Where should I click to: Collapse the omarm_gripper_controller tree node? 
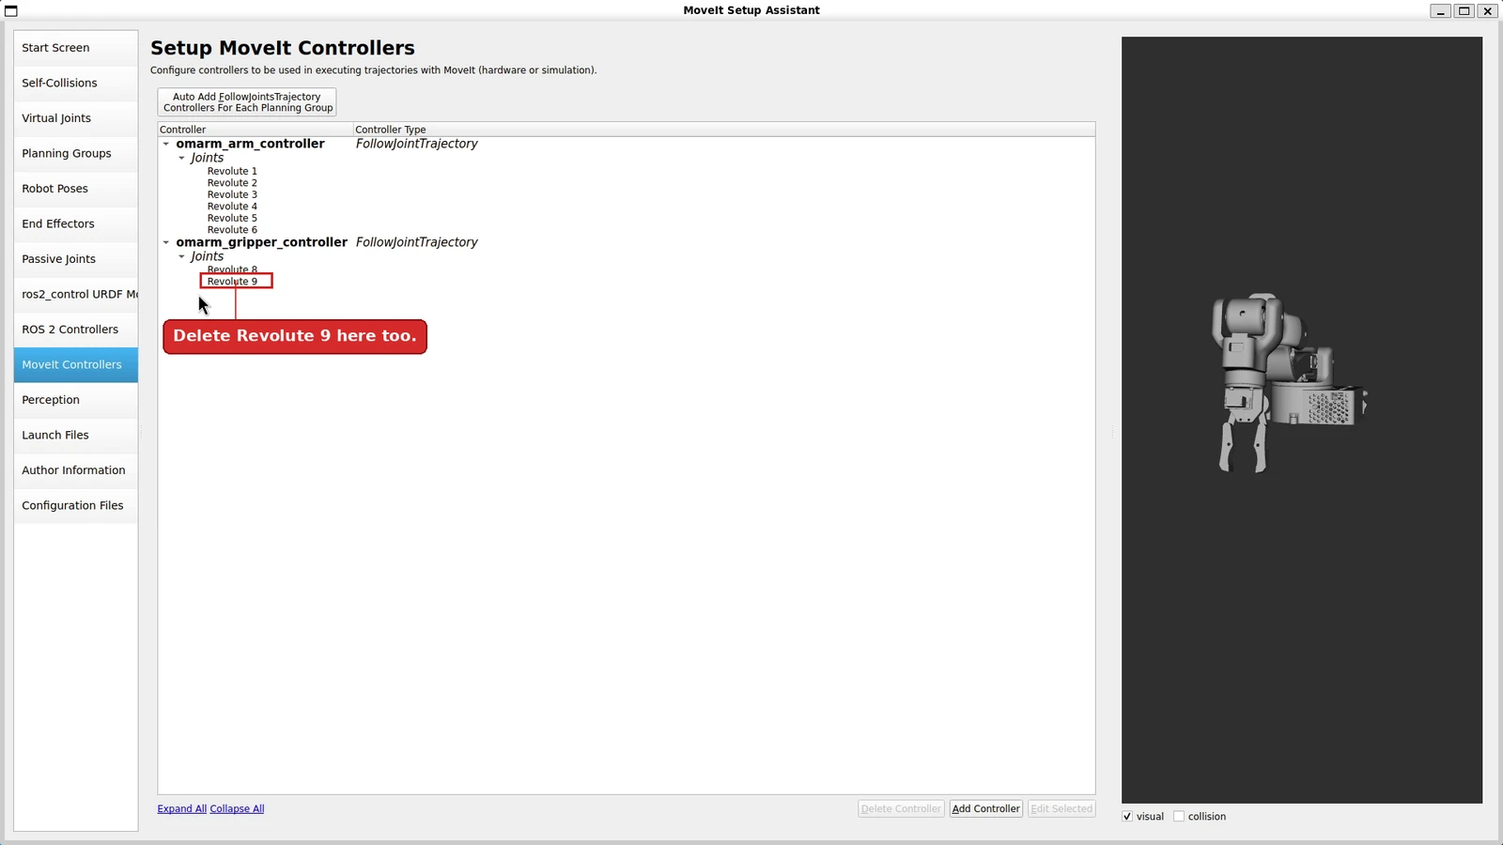[x=166, y=242]
